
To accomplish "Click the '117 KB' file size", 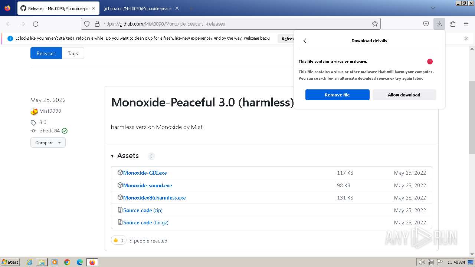I will pyautogui.click(x=345, y=173).
